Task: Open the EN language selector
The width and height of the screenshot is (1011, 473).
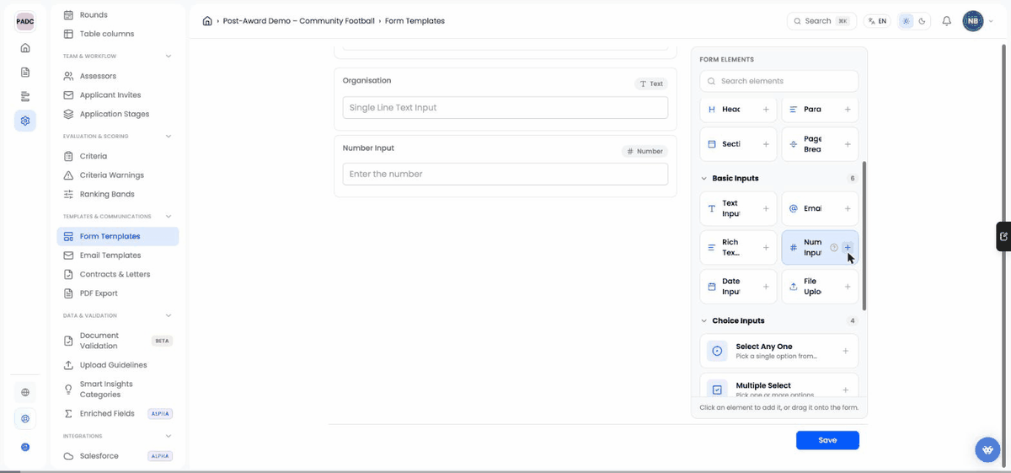Action: [x=876, y=21]
